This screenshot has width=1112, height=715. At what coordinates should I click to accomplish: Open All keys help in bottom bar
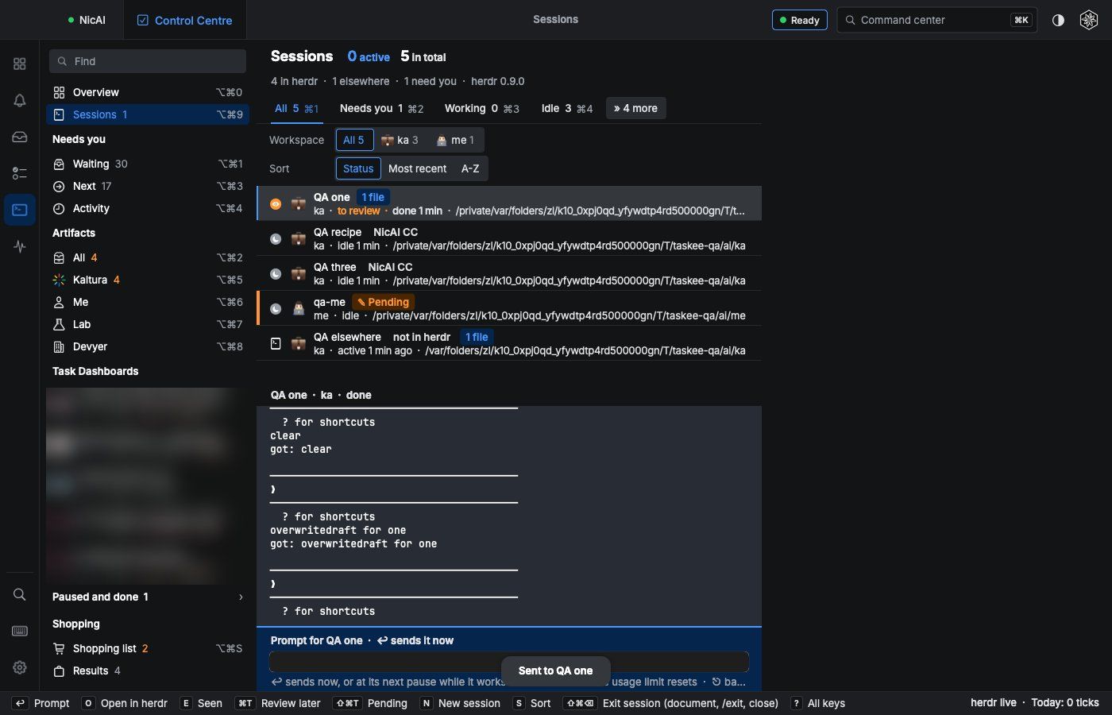(818, 703)
